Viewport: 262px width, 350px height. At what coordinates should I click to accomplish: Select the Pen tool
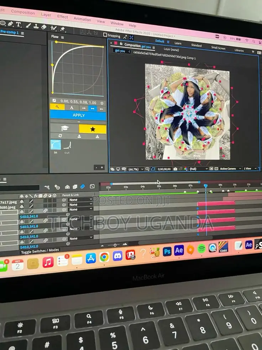10,24
